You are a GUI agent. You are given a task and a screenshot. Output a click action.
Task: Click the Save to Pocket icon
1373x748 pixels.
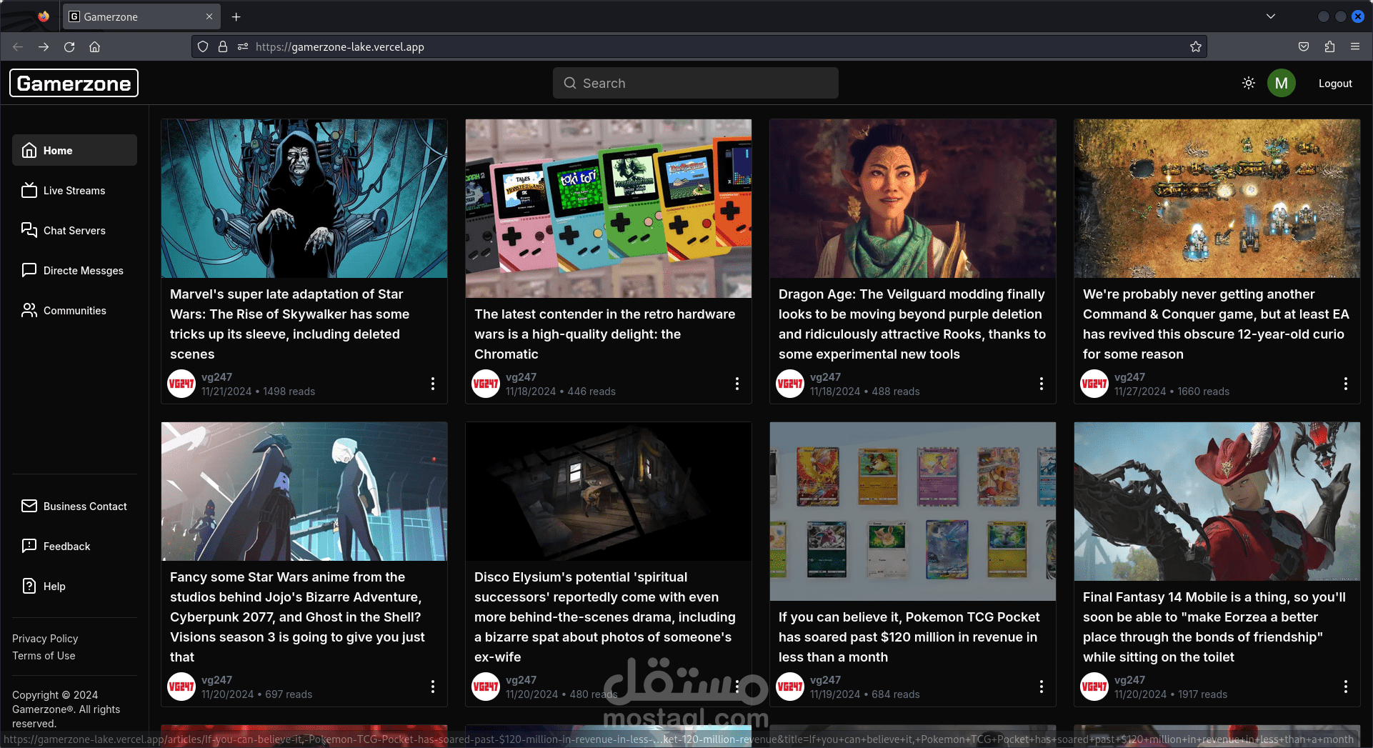[1304, 46]
